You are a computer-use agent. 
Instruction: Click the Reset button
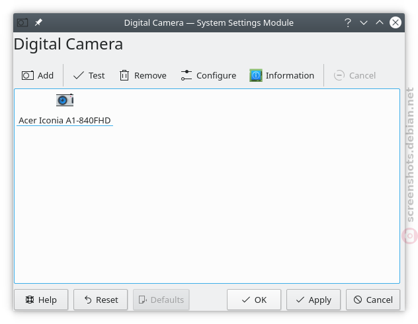pyautogui.click(x=101, y=300)
